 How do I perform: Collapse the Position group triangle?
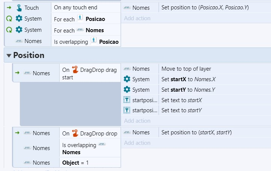(9, 55)
